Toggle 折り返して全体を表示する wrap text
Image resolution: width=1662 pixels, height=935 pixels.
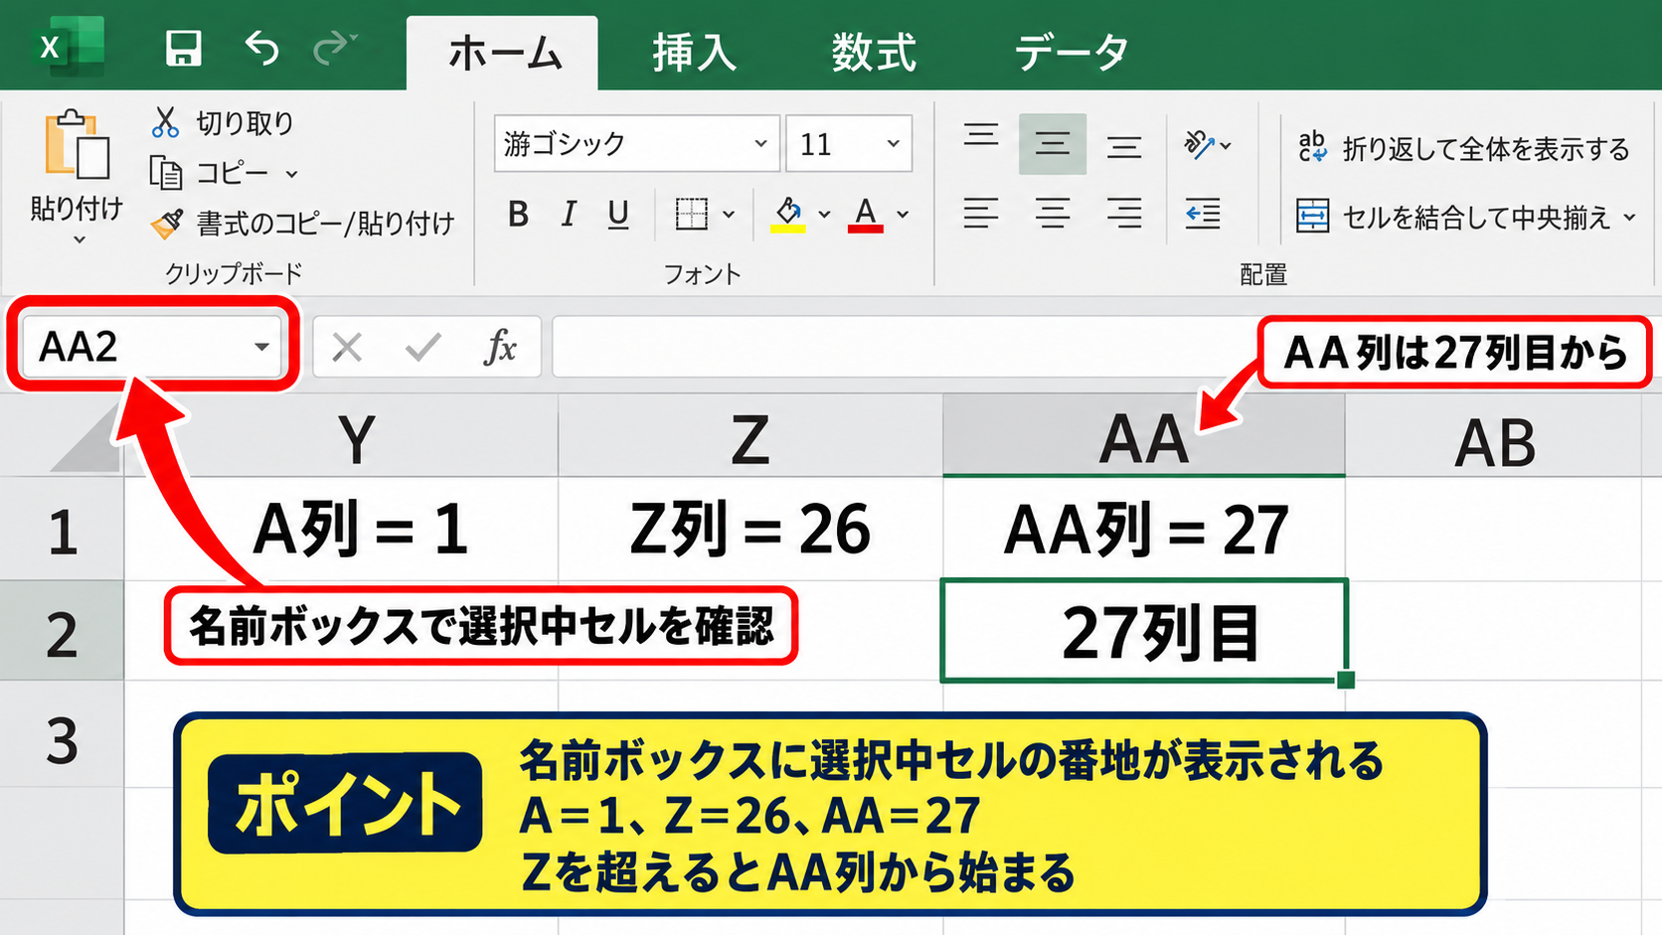tap(1463, 148)
